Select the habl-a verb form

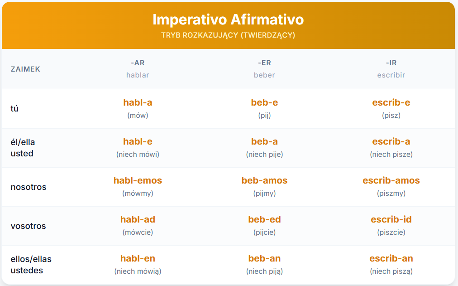[x=138, y=102]
